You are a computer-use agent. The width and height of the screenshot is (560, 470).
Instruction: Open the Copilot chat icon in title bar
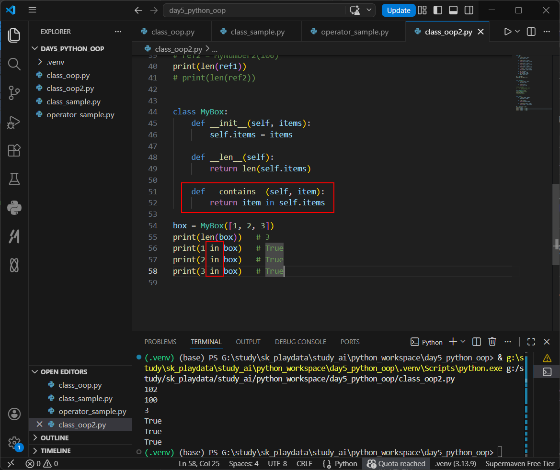355,11
